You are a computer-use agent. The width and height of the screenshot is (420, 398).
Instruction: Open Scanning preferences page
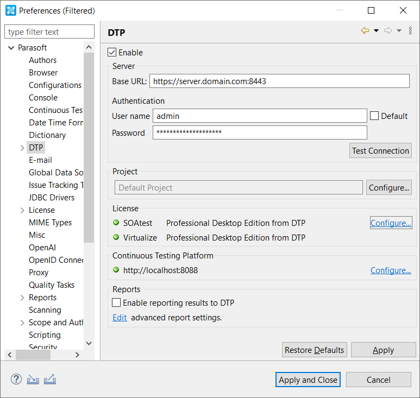(x=45, y=310)
